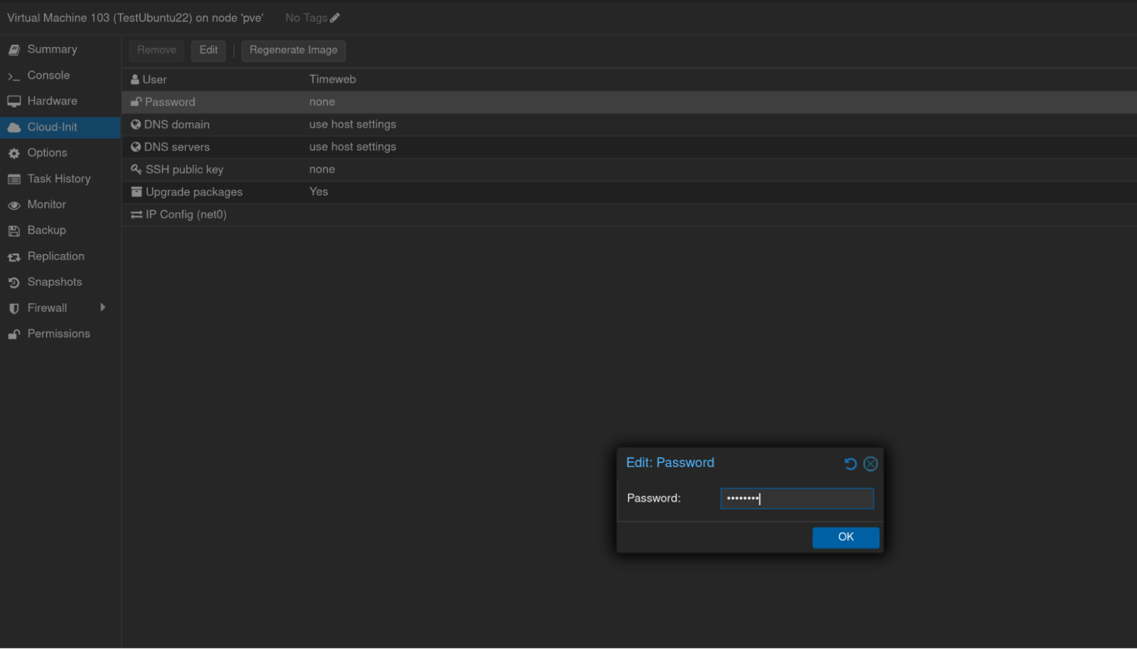Click the Timeweb user value

point(333,79)
